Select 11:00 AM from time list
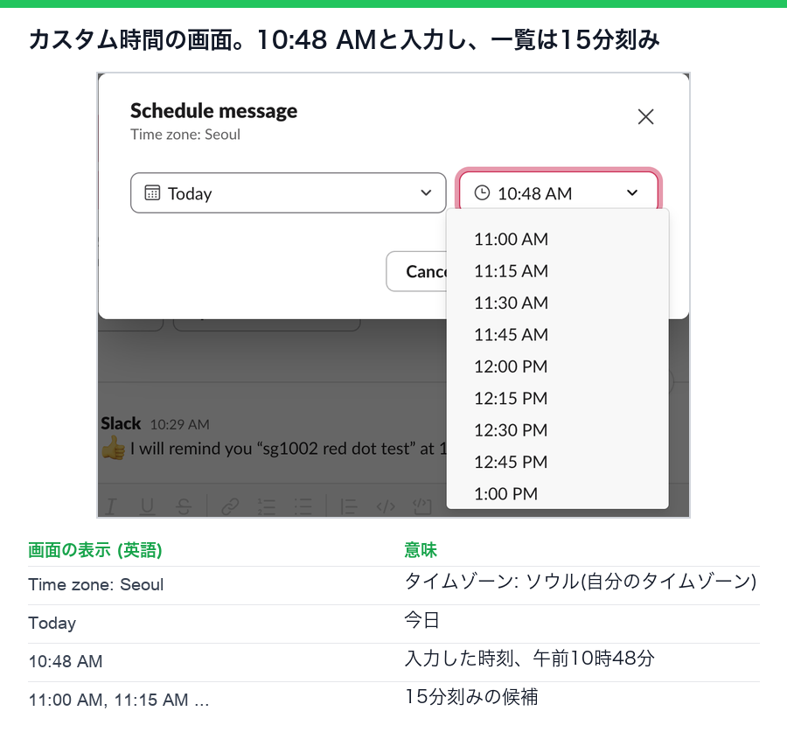 click(x=557, y=240)
